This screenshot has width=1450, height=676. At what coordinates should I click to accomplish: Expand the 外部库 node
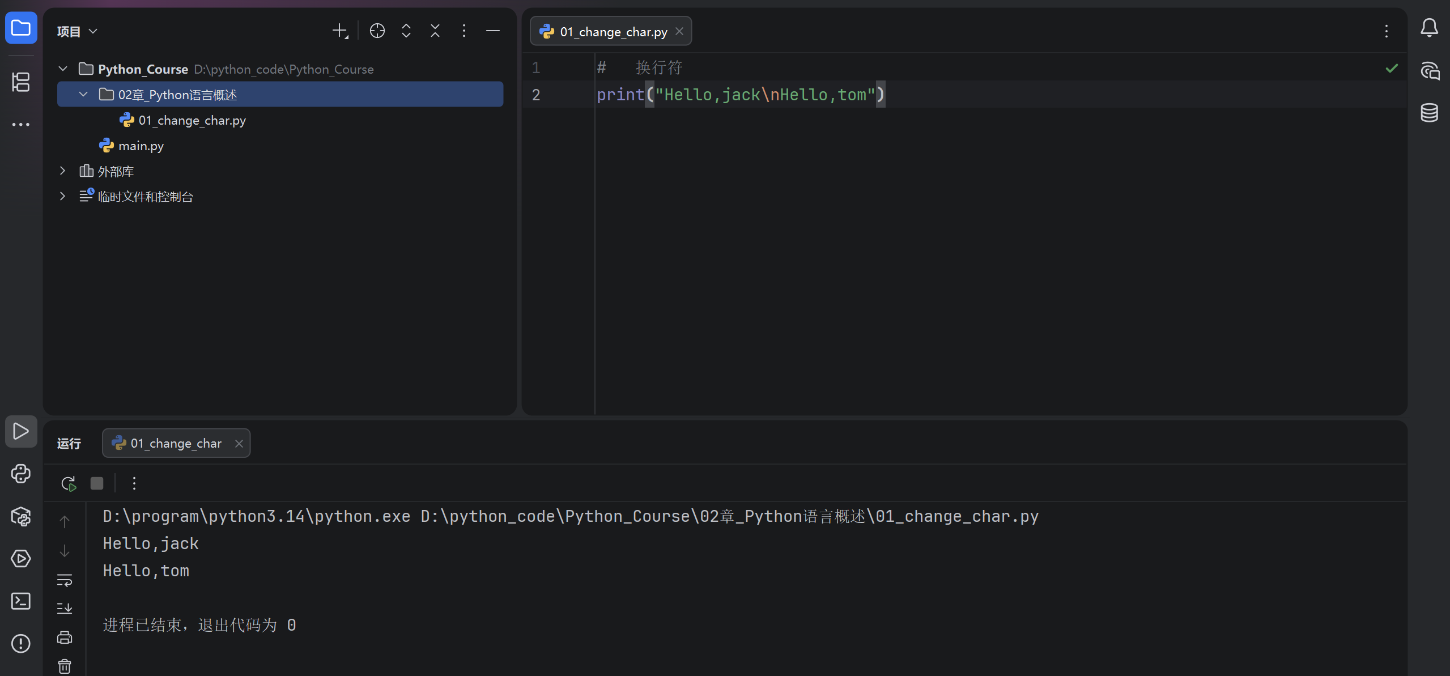[63, 171]
